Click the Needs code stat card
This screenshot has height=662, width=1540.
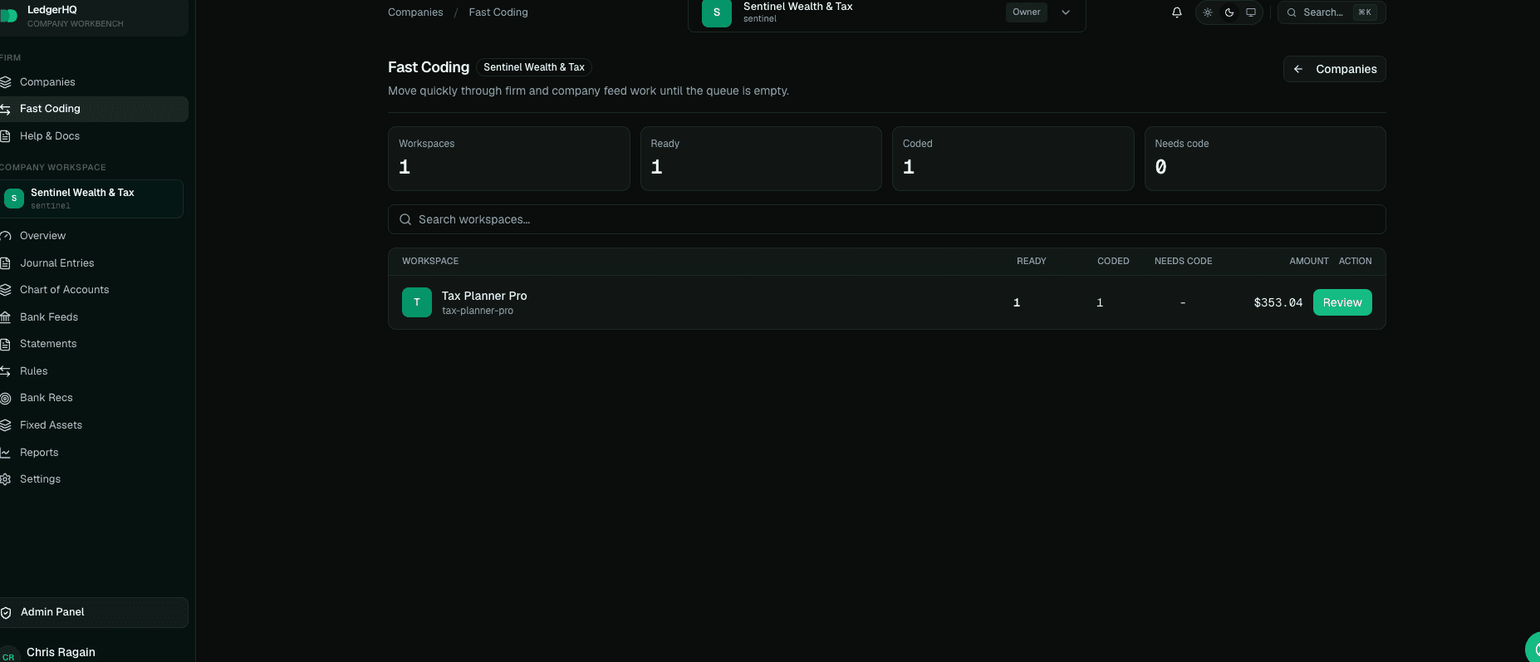point(1265,159)
